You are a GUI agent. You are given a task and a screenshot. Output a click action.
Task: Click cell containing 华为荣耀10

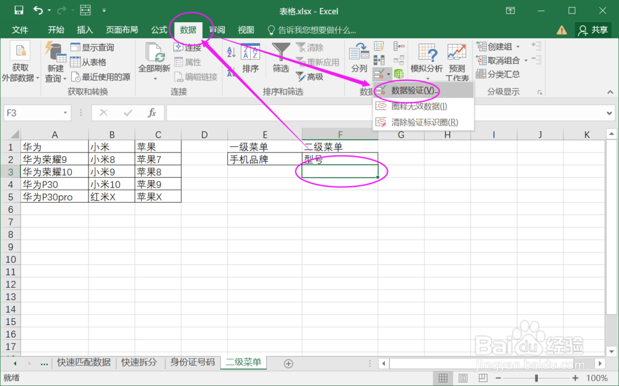54,172
